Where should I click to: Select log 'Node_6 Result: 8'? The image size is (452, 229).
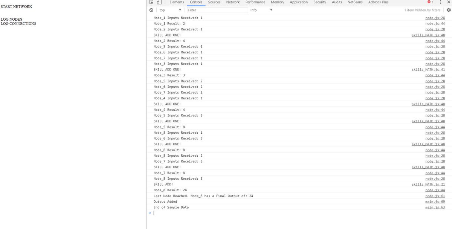(169, 150)
